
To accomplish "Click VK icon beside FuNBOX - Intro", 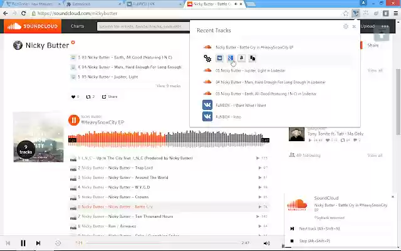I will point(207,117).
